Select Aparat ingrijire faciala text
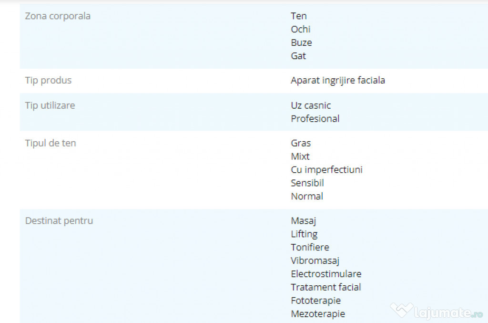Screen dimensions: 488x323 point(338,80)
